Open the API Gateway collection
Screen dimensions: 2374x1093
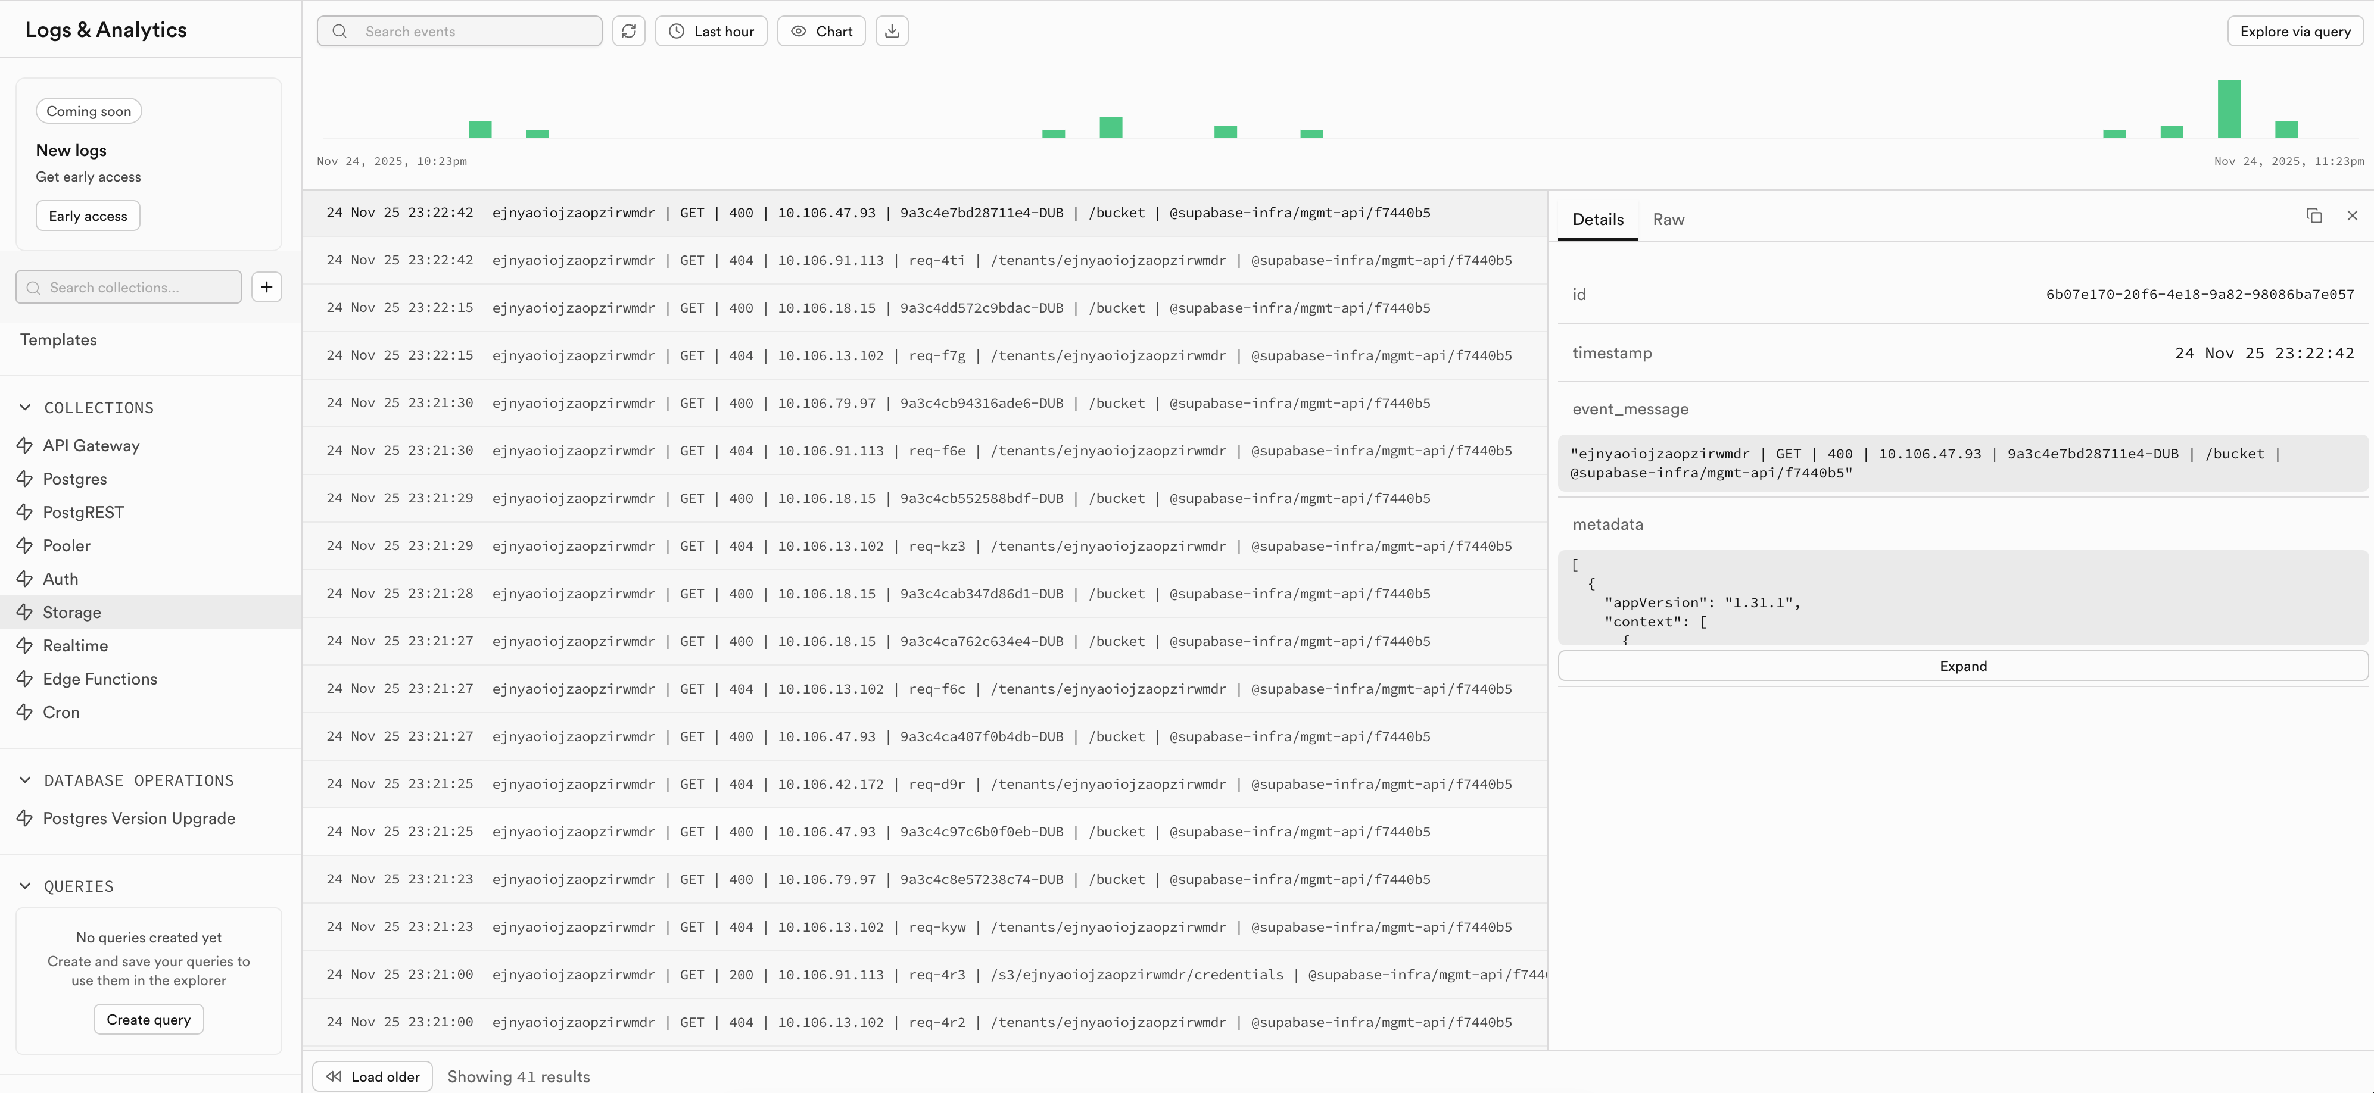pos(91,446)
